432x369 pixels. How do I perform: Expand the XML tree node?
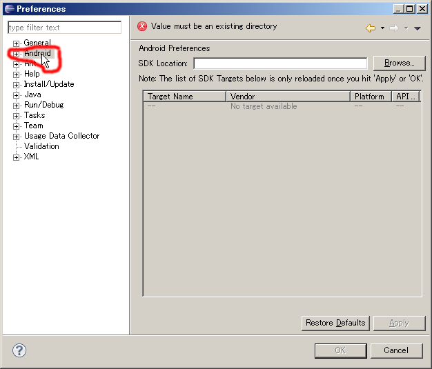point(16,157)
